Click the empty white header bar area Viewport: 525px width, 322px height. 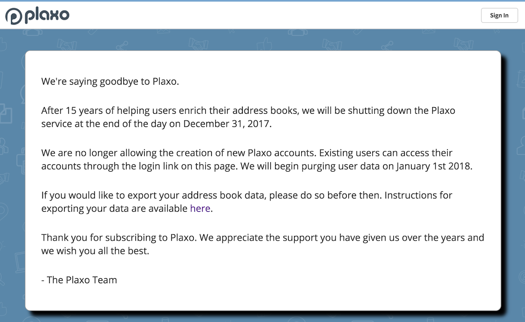274,16
